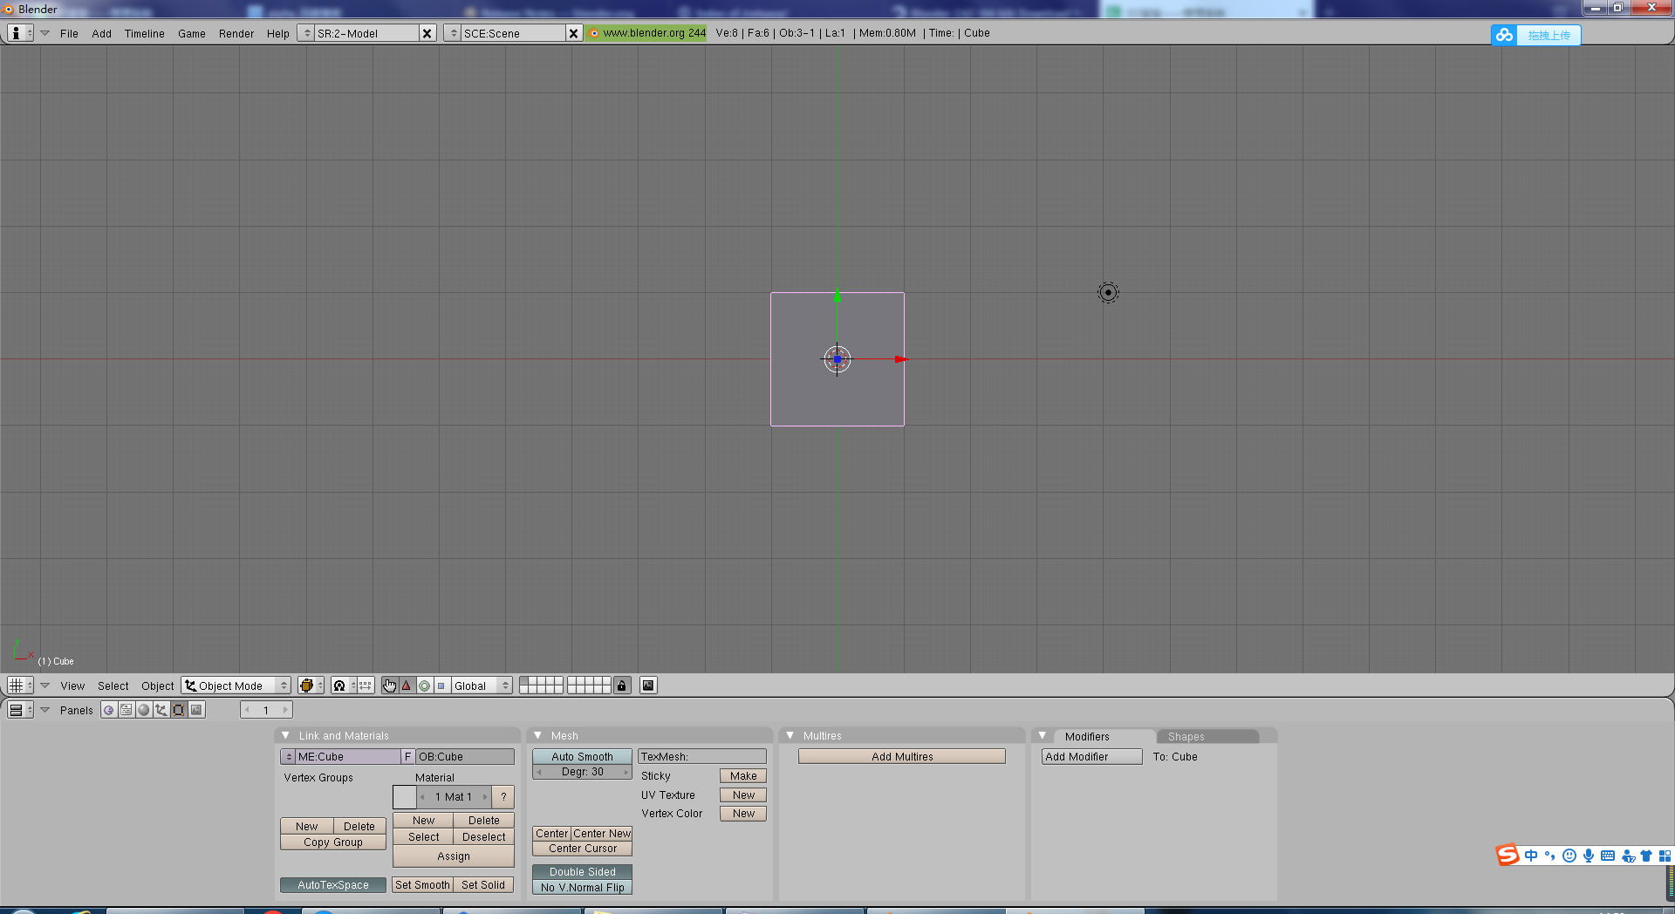Open the Shading sphere panel button
This screenshot has width=1675, height=914.
(x=144, y=710)
